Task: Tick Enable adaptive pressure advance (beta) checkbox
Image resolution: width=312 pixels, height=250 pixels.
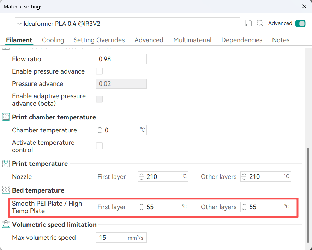Action: coord(99,99)
